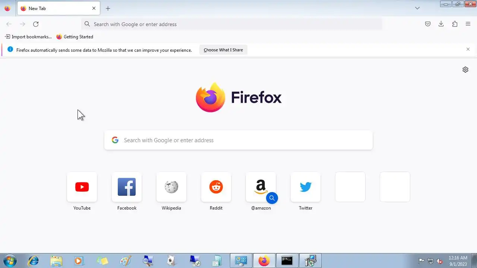Open Extensions puzzle icon
The width and height of the screenshot is (477, 268).
click(455, 24)
